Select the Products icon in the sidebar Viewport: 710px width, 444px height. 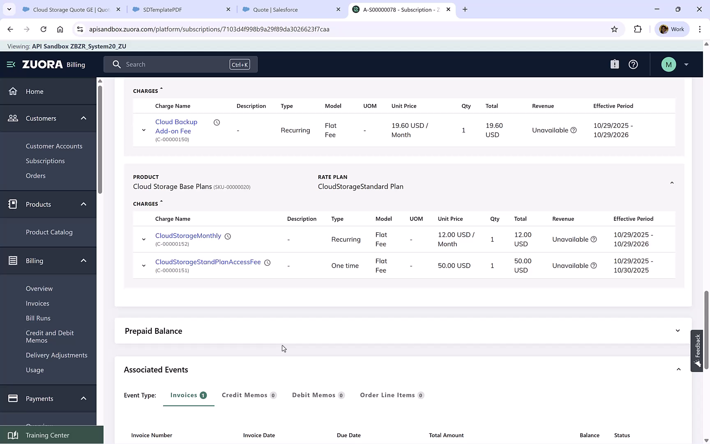pos(13,204)
